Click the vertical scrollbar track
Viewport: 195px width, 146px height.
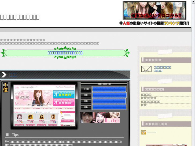pyautogui.click(x=193, y=74)
